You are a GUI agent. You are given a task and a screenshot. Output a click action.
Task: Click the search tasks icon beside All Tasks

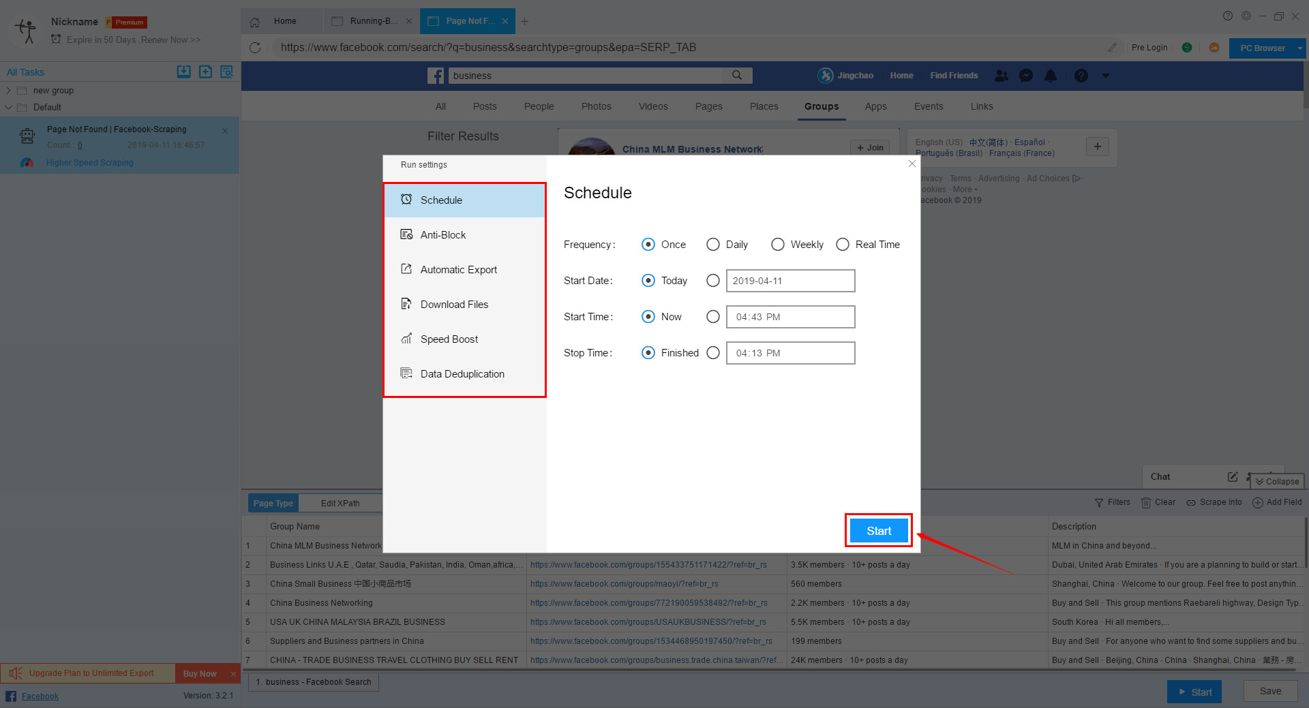coord(227,72)
